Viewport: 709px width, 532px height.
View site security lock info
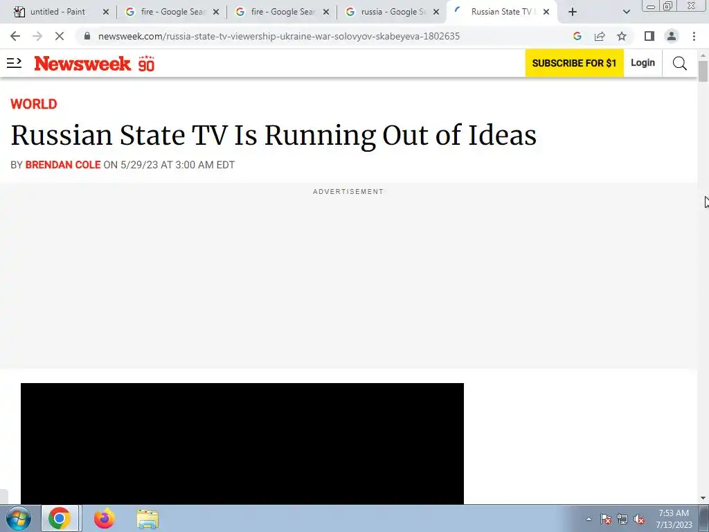(87, 36)
